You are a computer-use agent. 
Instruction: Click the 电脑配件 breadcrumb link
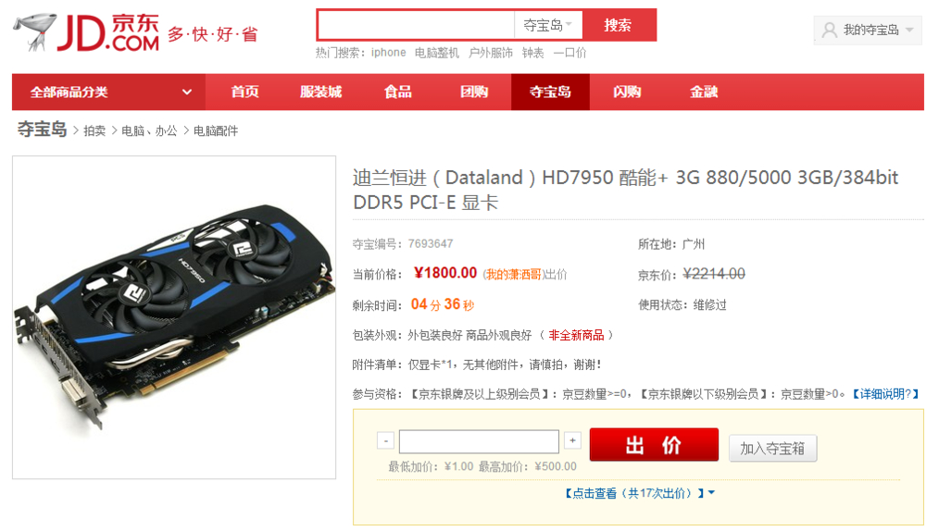click(x=216, y=131)
